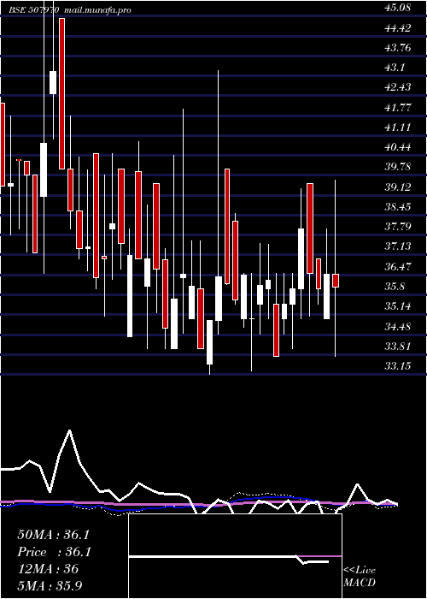The width and height of the screenshot is (427, 599).
Task: Click inside the Live MACD inset box
Action: [x=235, y=556]
